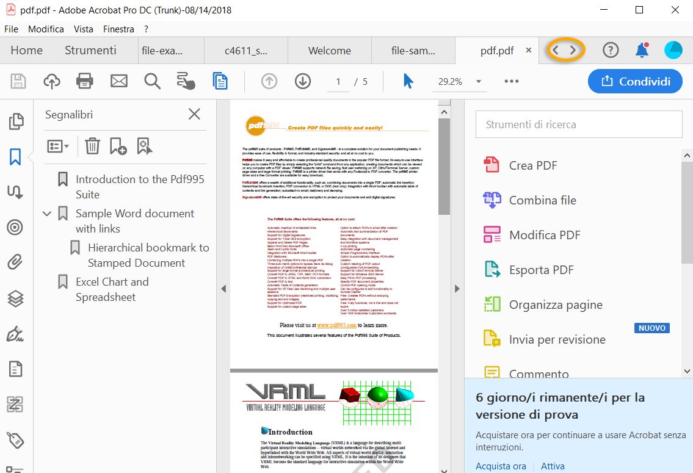Click the Condividi button
Image resolution: width=693 pixels, height=473 pixels.
635,81
